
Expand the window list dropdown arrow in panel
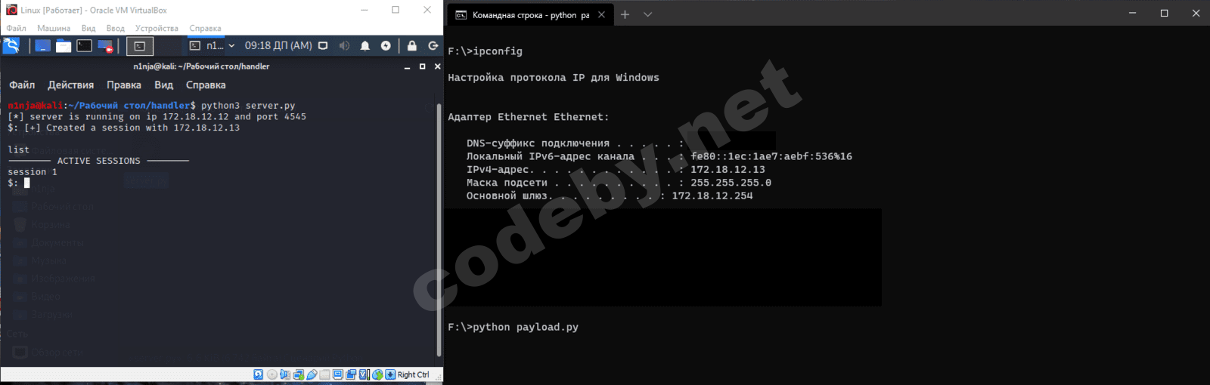(231, 46)
